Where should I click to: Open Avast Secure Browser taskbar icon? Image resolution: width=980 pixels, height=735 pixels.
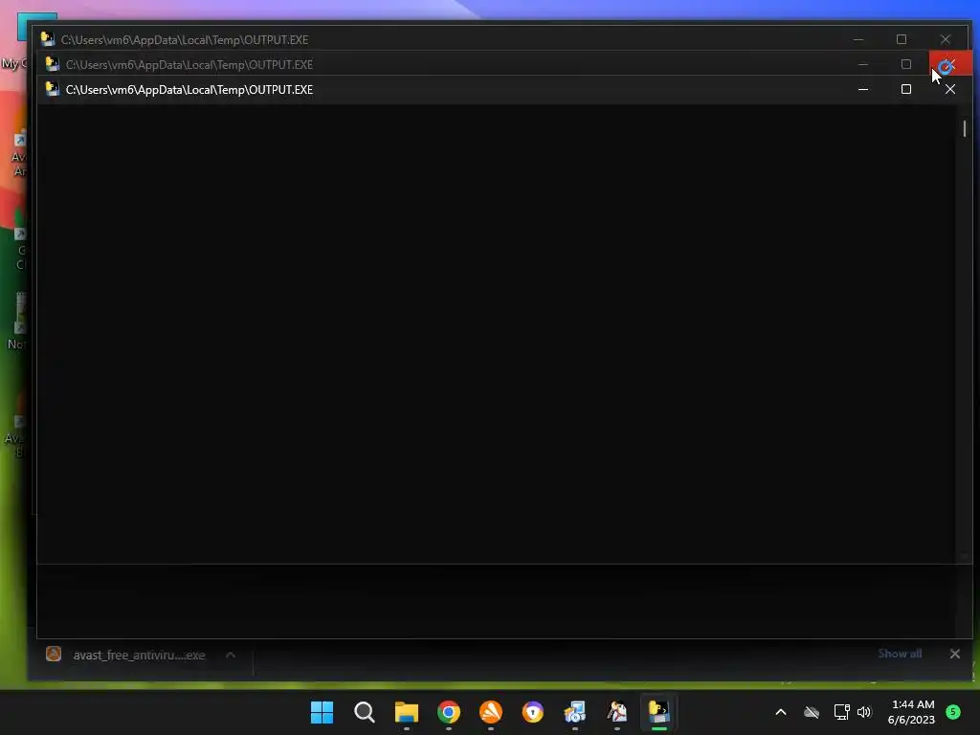(532, 712)
